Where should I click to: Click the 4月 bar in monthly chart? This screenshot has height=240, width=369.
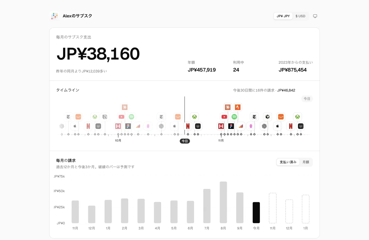(157, 213)
